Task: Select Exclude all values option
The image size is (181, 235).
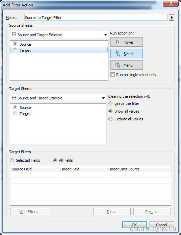Action: coord(110,119)
